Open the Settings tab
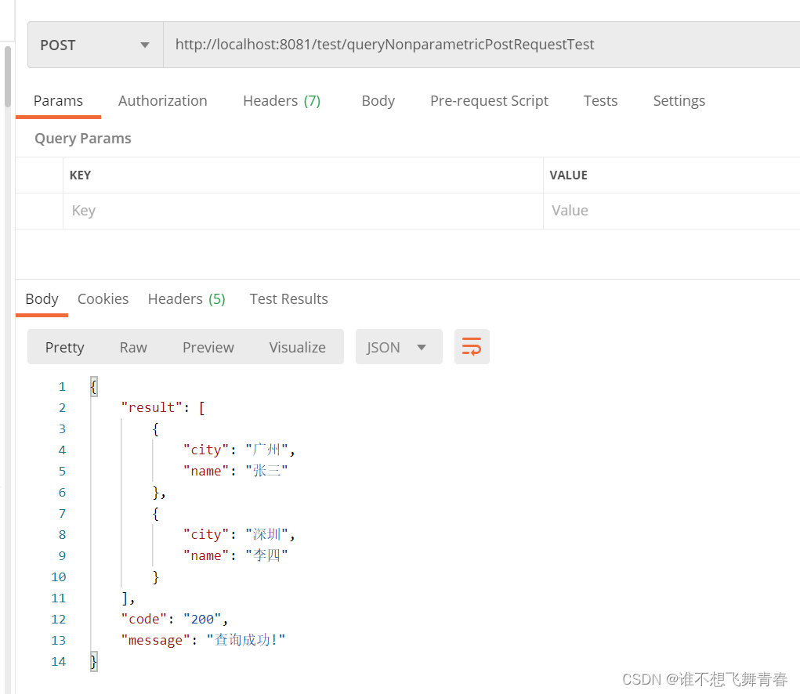This screenshot has width=800, height=694. point(679,101)
